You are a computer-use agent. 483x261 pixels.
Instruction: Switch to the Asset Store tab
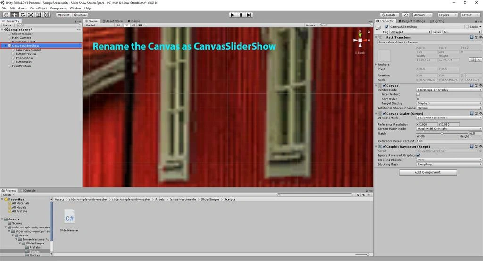(113, 21)
